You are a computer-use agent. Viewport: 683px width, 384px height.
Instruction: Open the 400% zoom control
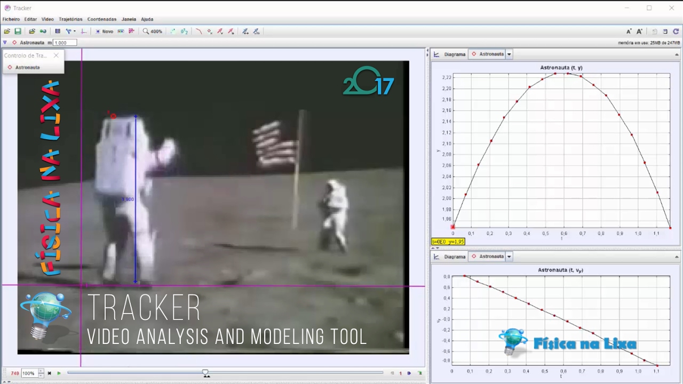pos(153,31)
